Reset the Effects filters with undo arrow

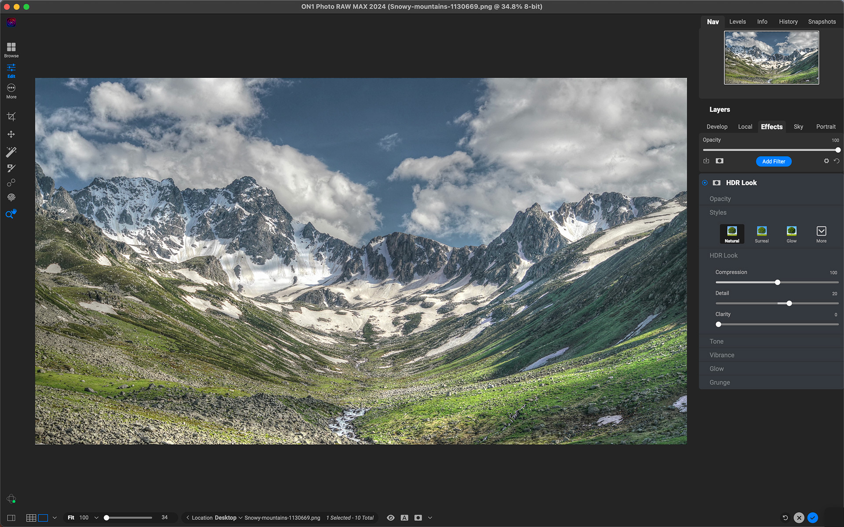tap(837, 161)
